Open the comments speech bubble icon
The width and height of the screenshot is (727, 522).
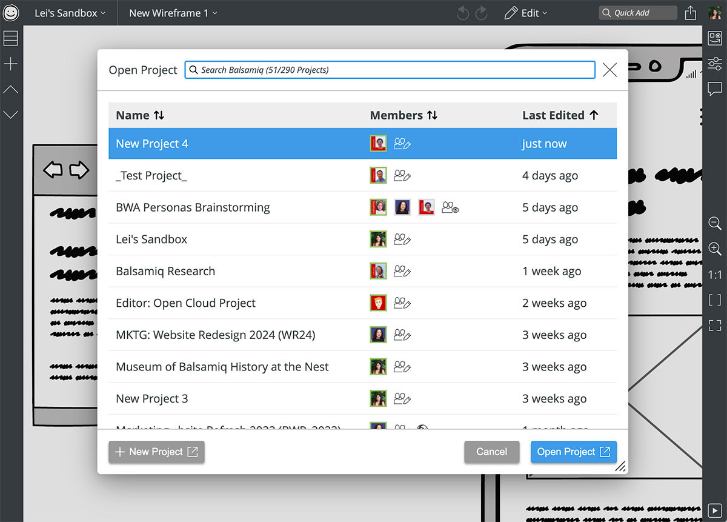tap(715, 90)
